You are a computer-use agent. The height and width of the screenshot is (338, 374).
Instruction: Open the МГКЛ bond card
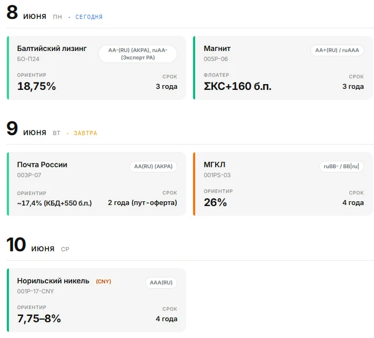(x=283, y=184)
